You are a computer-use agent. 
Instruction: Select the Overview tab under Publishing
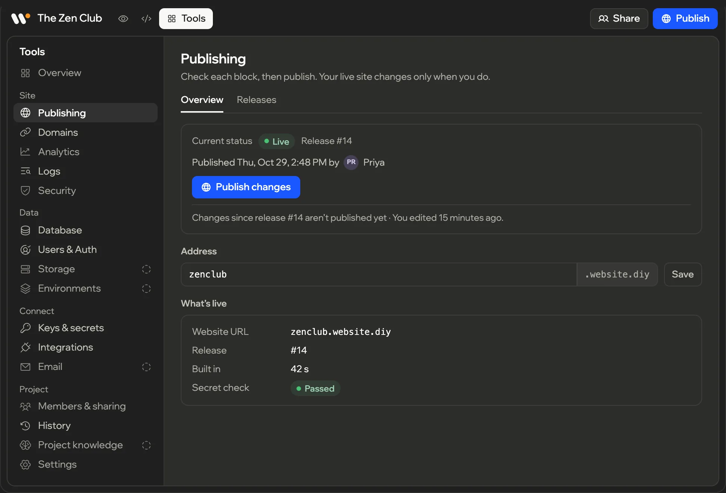[x=202, y=100]
